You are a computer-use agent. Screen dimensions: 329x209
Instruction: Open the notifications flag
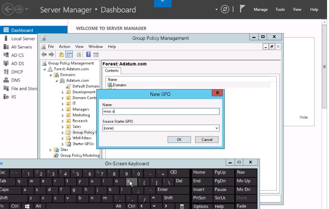coord(243,9)
